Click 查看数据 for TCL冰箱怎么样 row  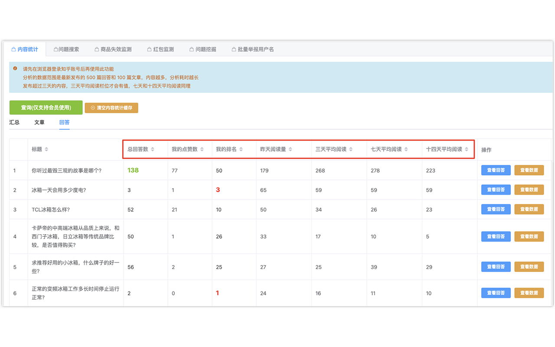click(529, 209)
